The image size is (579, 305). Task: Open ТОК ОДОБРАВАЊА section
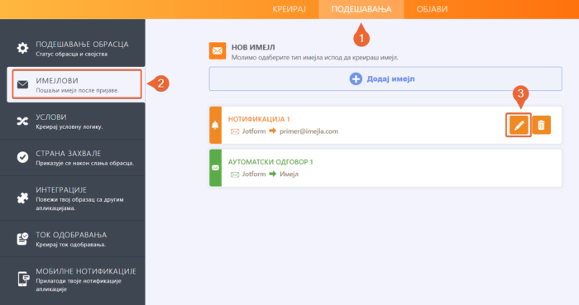[73, 239]
